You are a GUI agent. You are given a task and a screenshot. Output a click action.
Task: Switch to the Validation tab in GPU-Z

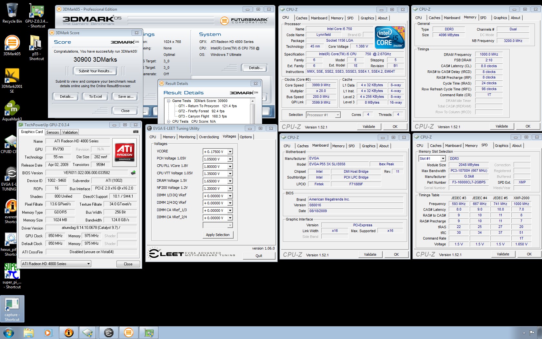tap(70, 132)
